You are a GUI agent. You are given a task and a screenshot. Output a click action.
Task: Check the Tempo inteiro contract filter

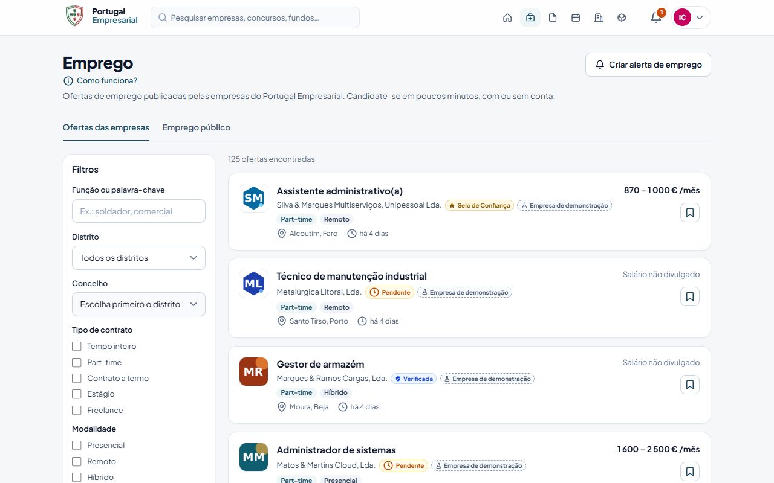pyautogui.click(x=77, y=347)
